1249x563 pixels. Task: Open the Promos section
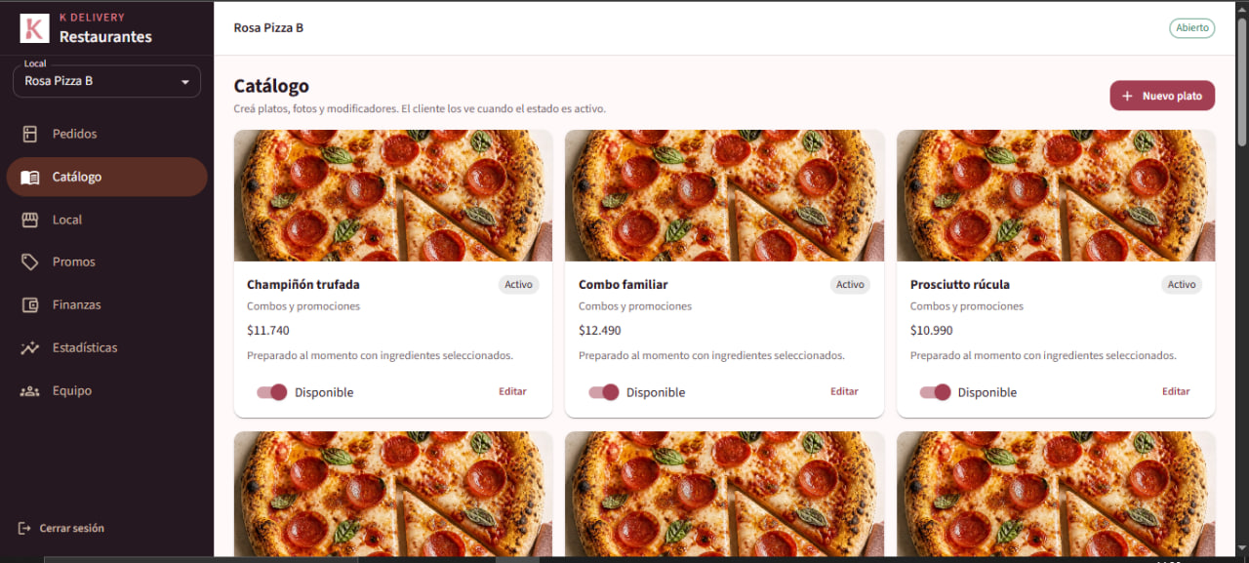106,261
